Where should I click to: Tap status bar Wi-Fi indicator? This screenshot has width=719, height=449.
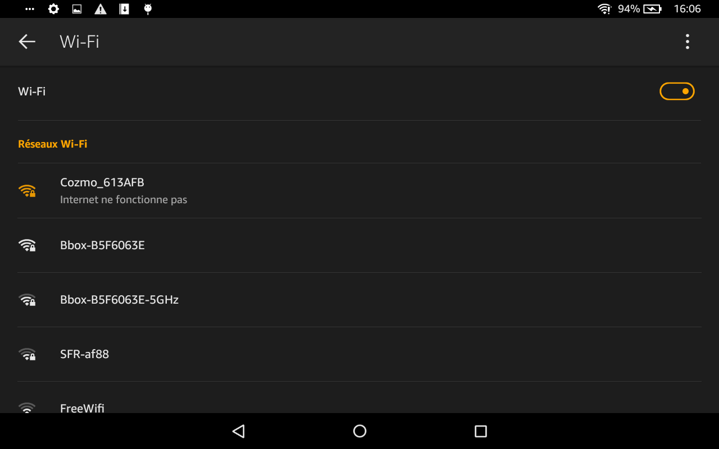[604, 9]
